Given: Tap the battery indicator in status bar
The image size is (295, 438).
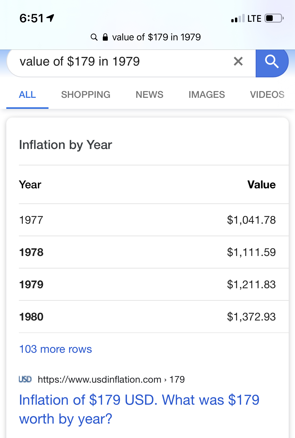Looking at the screenshot, I should click(274, 18).
